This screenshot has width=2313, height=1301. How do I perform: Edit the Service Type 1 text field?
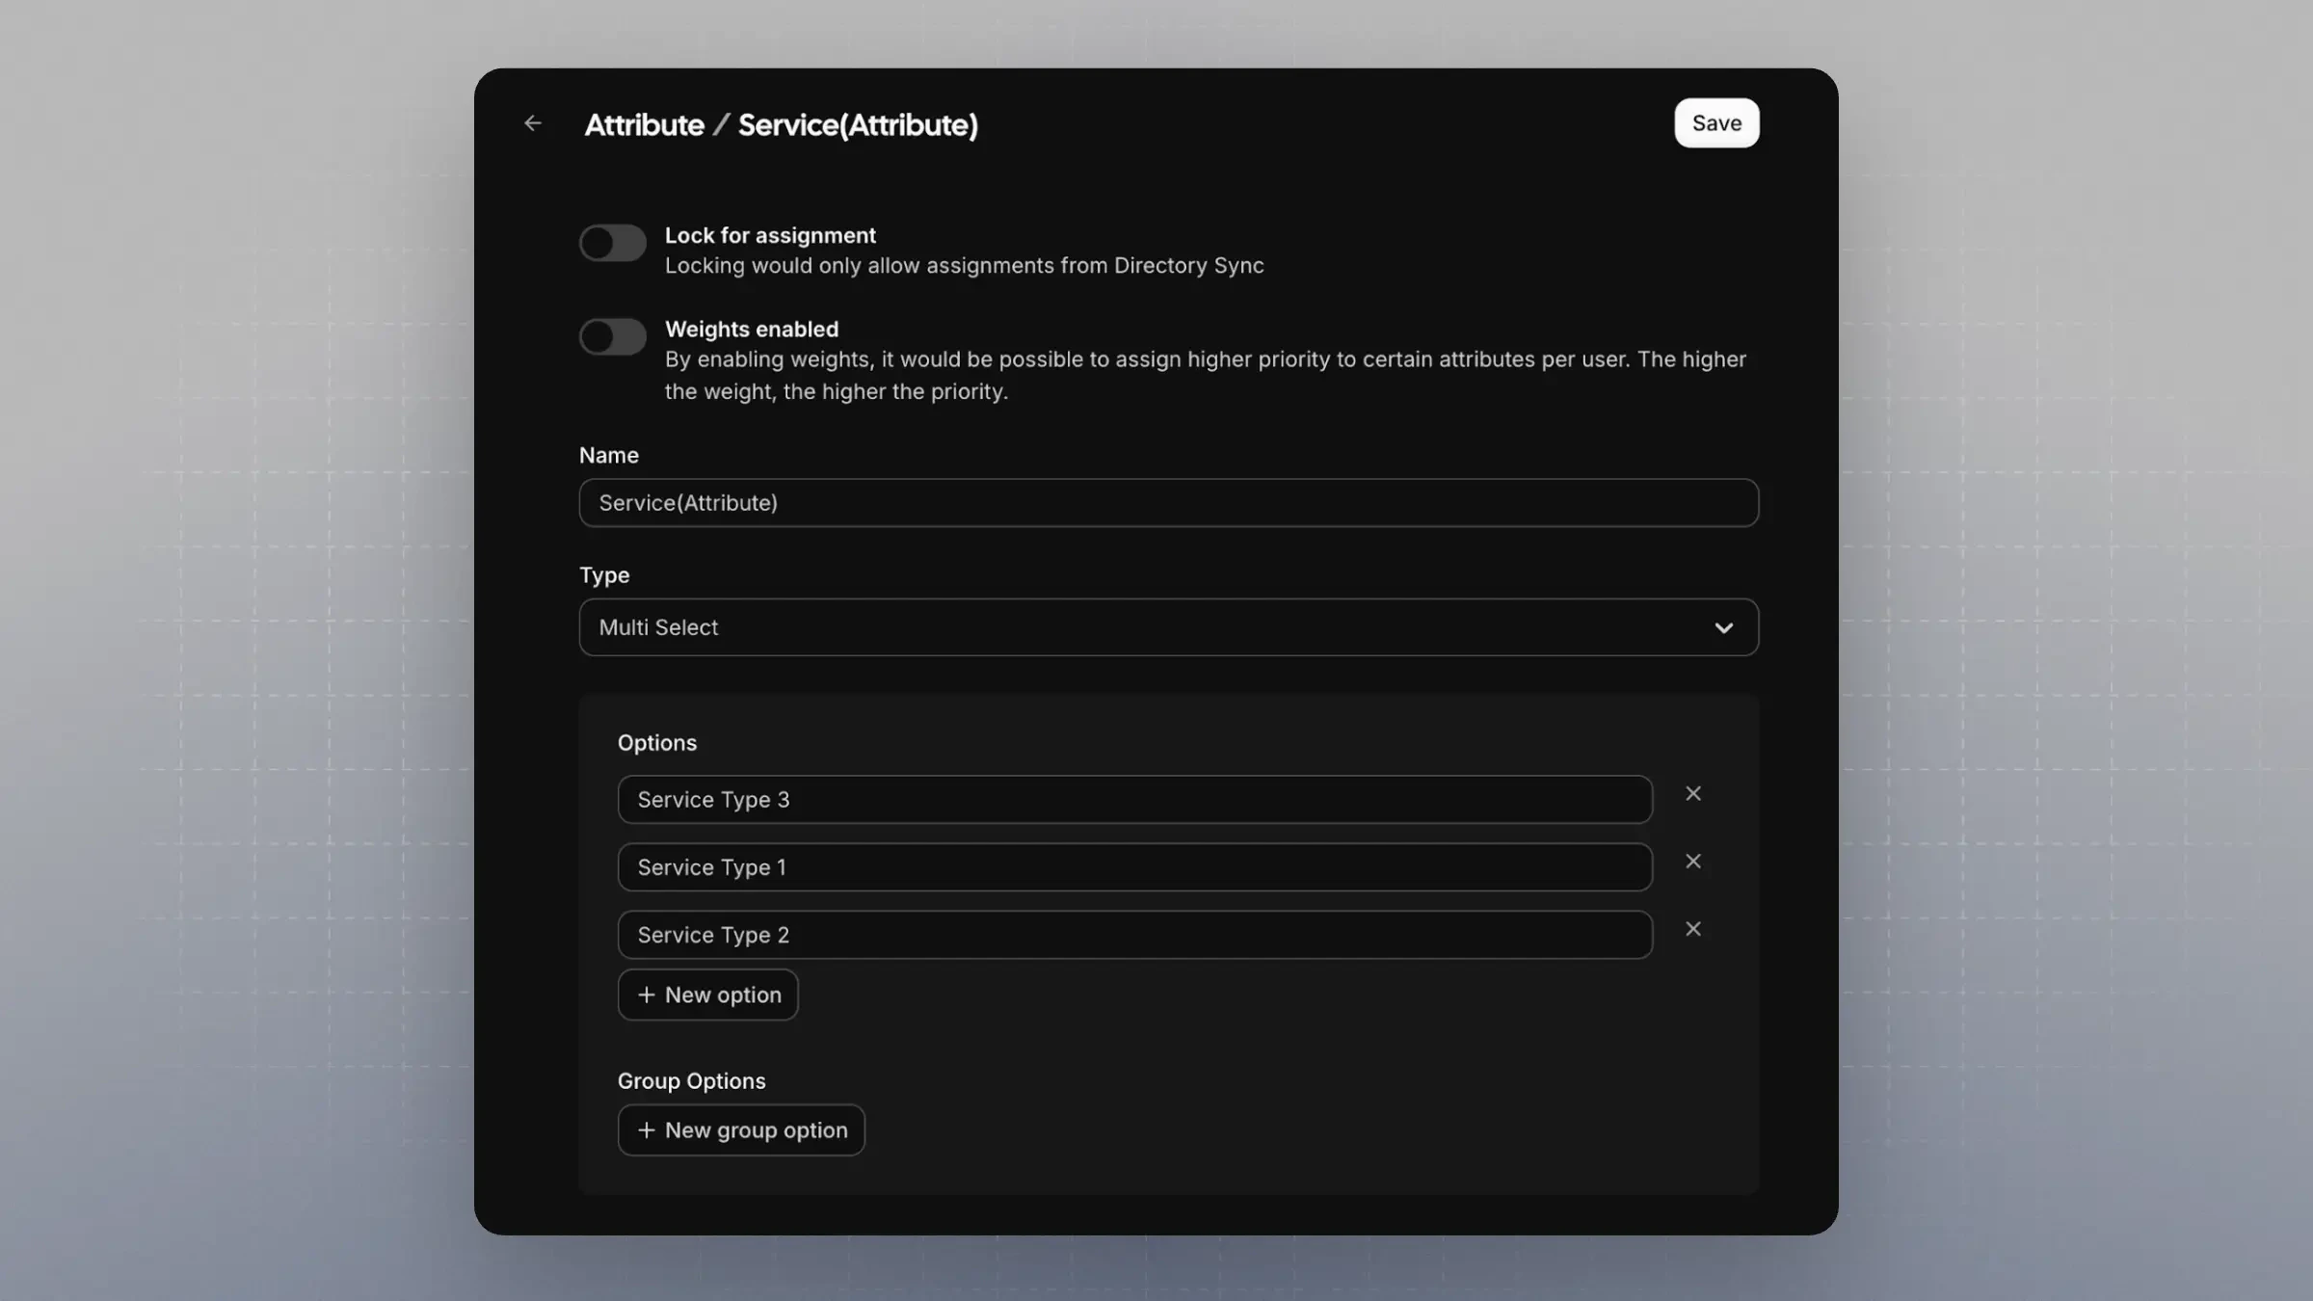coord(1134,867)
